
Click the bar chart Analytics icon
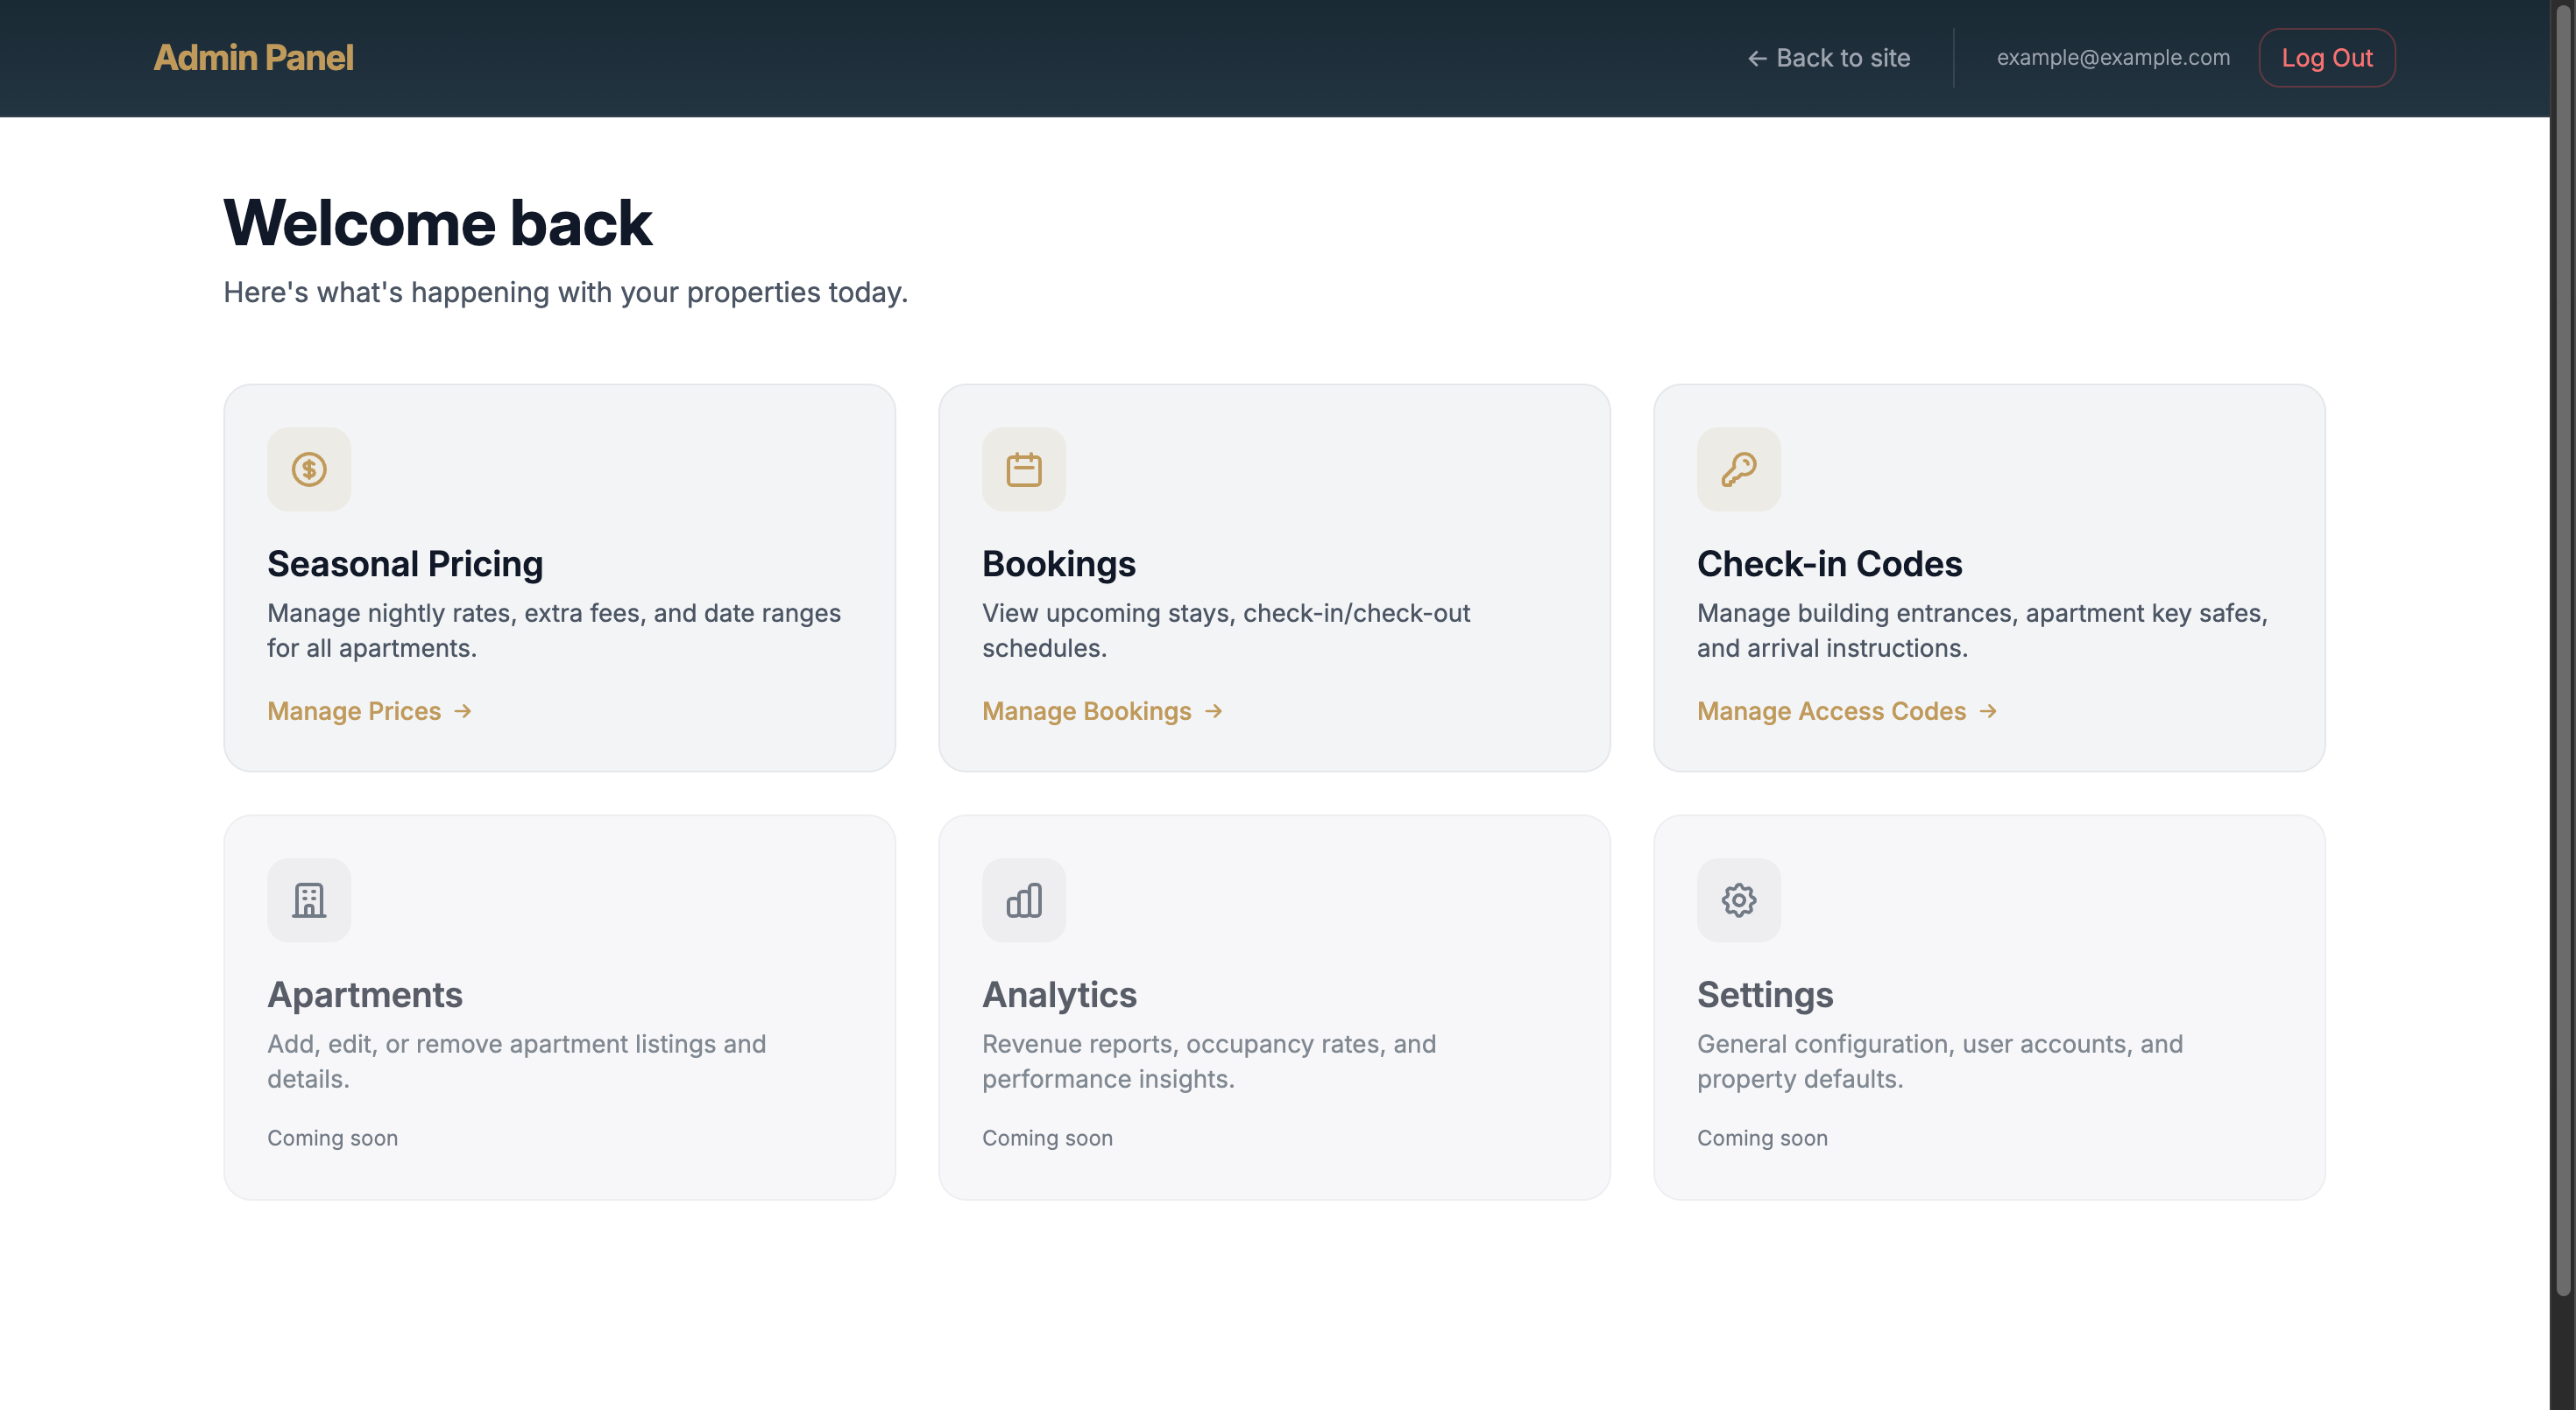pos(1023,899)
